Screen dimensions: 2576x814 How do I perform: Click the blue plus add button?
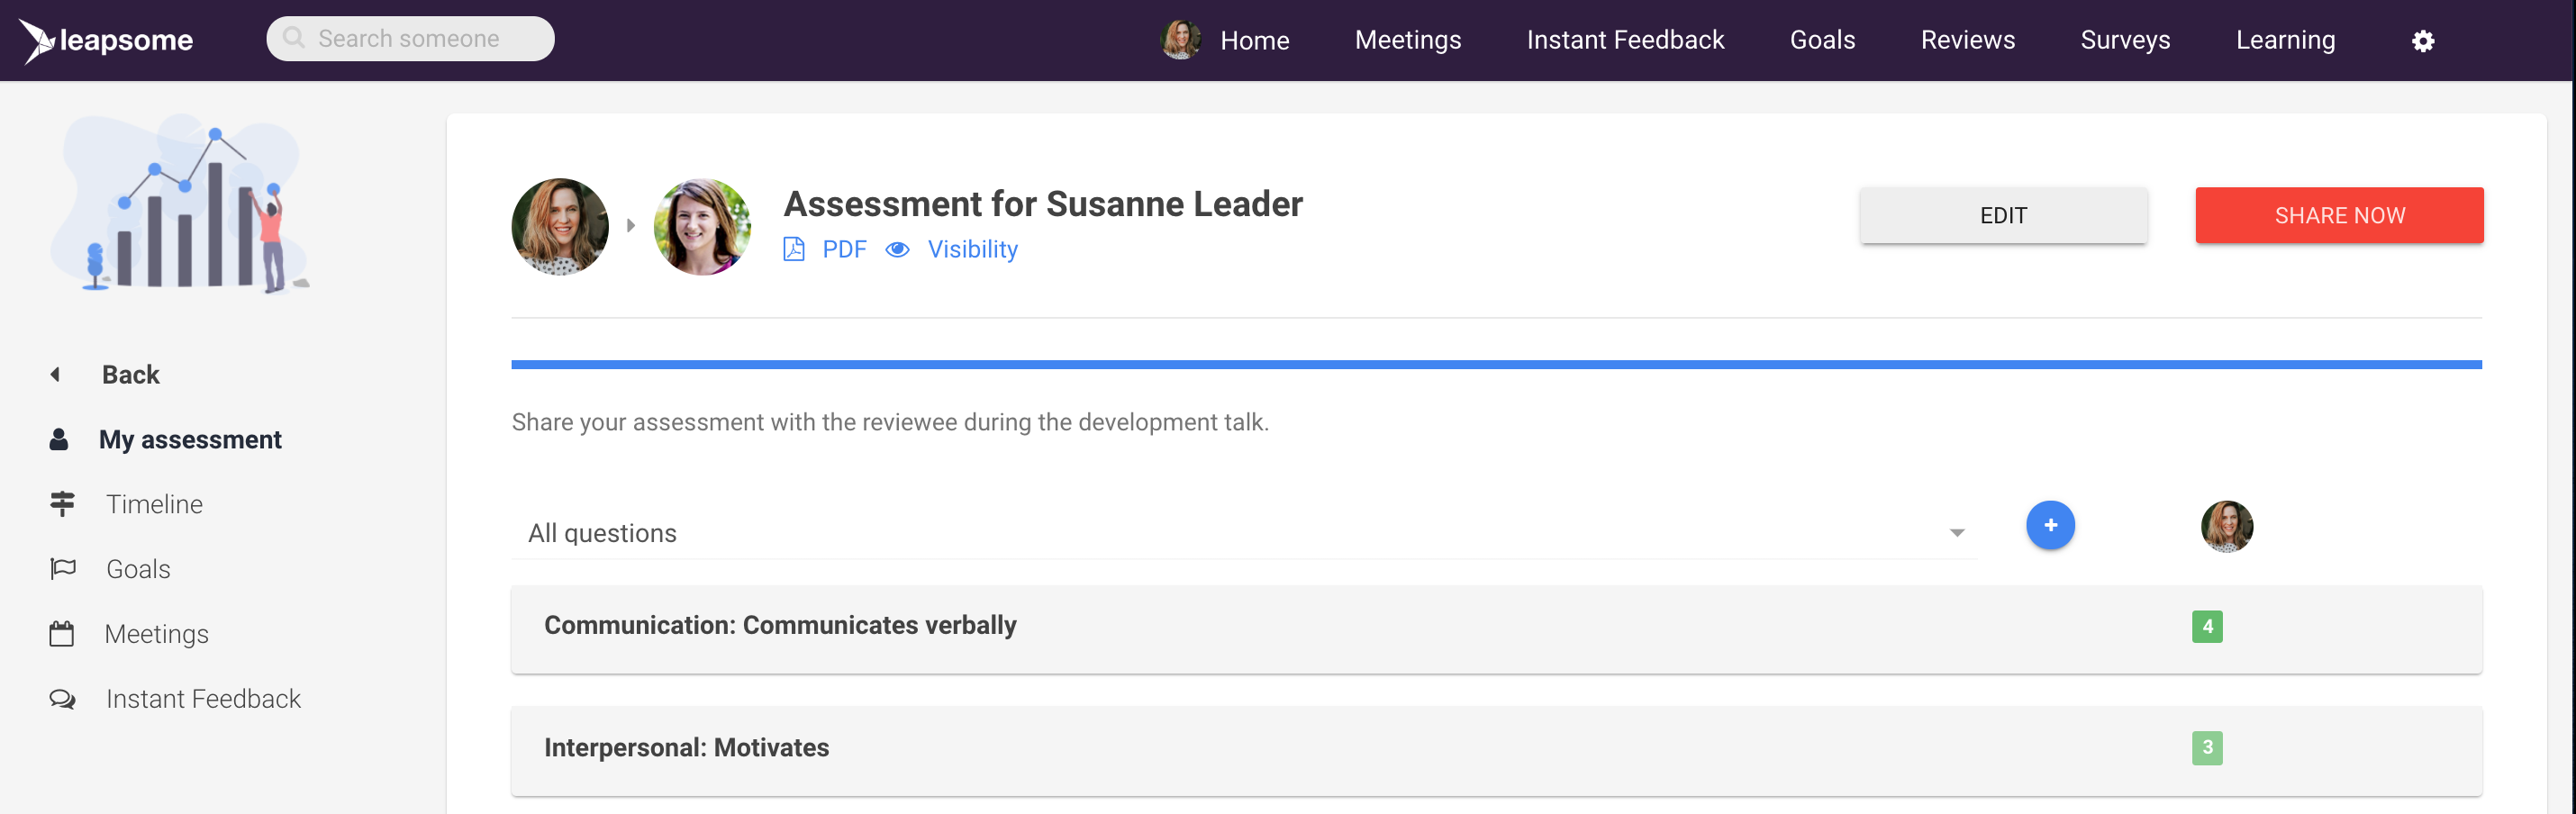coord(2050,525)
